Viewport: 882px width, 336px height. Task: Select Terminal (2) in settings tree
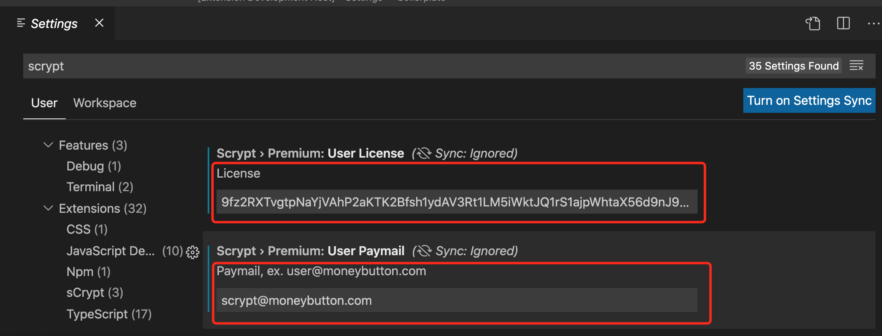(x=100, y=187)
